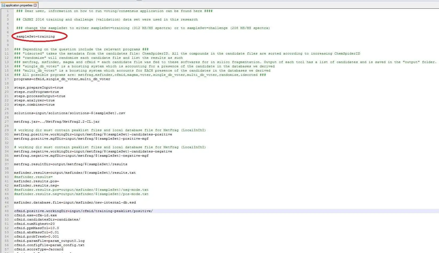Viewport: 439px width, 253px height.
Task: Click the solutions=input/solutions line
Action: (70, 113)
